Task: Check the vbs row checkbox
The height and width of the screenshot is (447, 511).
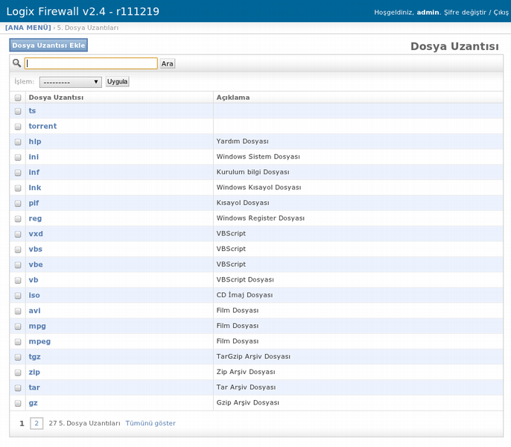Action: [x=18, y=250]
